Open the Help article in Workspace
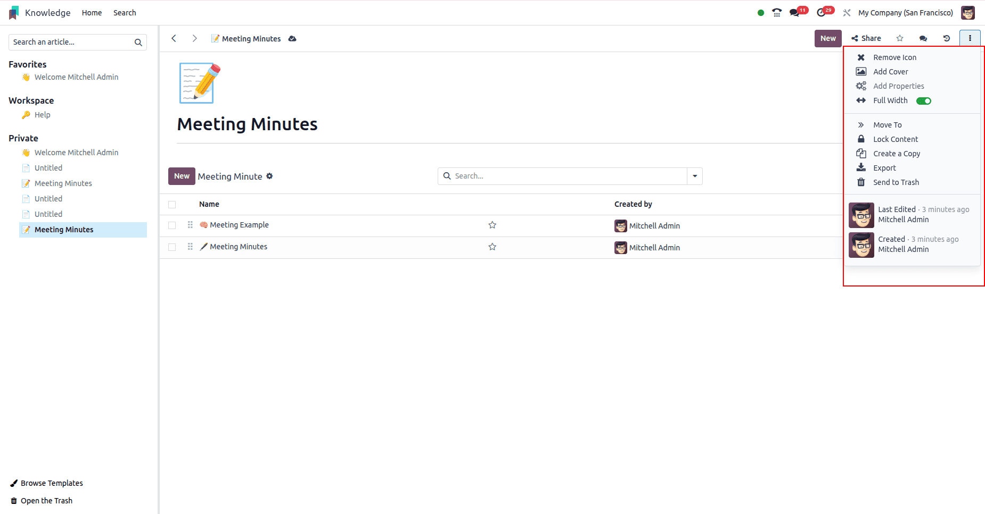This screenshot has width=985, height=514. pos(42,115)
